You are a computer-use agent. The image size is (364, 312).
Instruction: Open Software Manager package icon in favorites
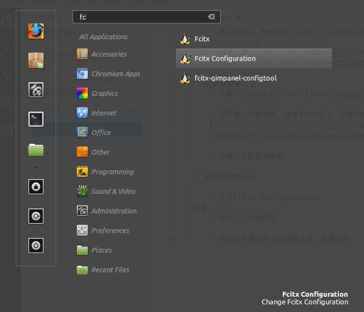click(x=36, y=60)
